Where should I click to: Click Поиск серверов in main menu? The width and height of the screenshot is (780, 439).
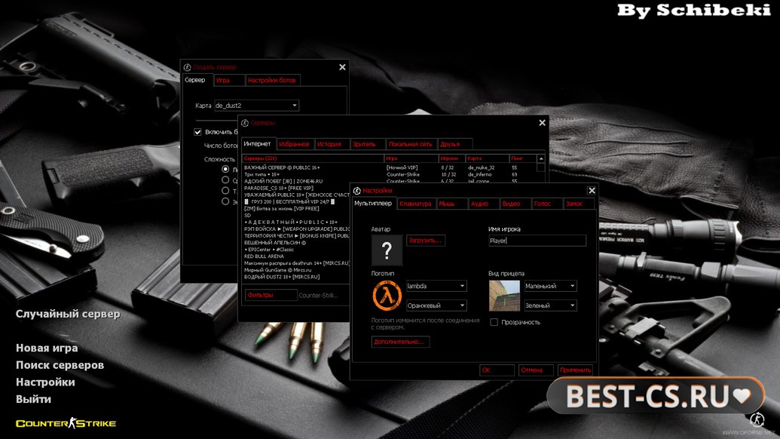tap(60, 365)
